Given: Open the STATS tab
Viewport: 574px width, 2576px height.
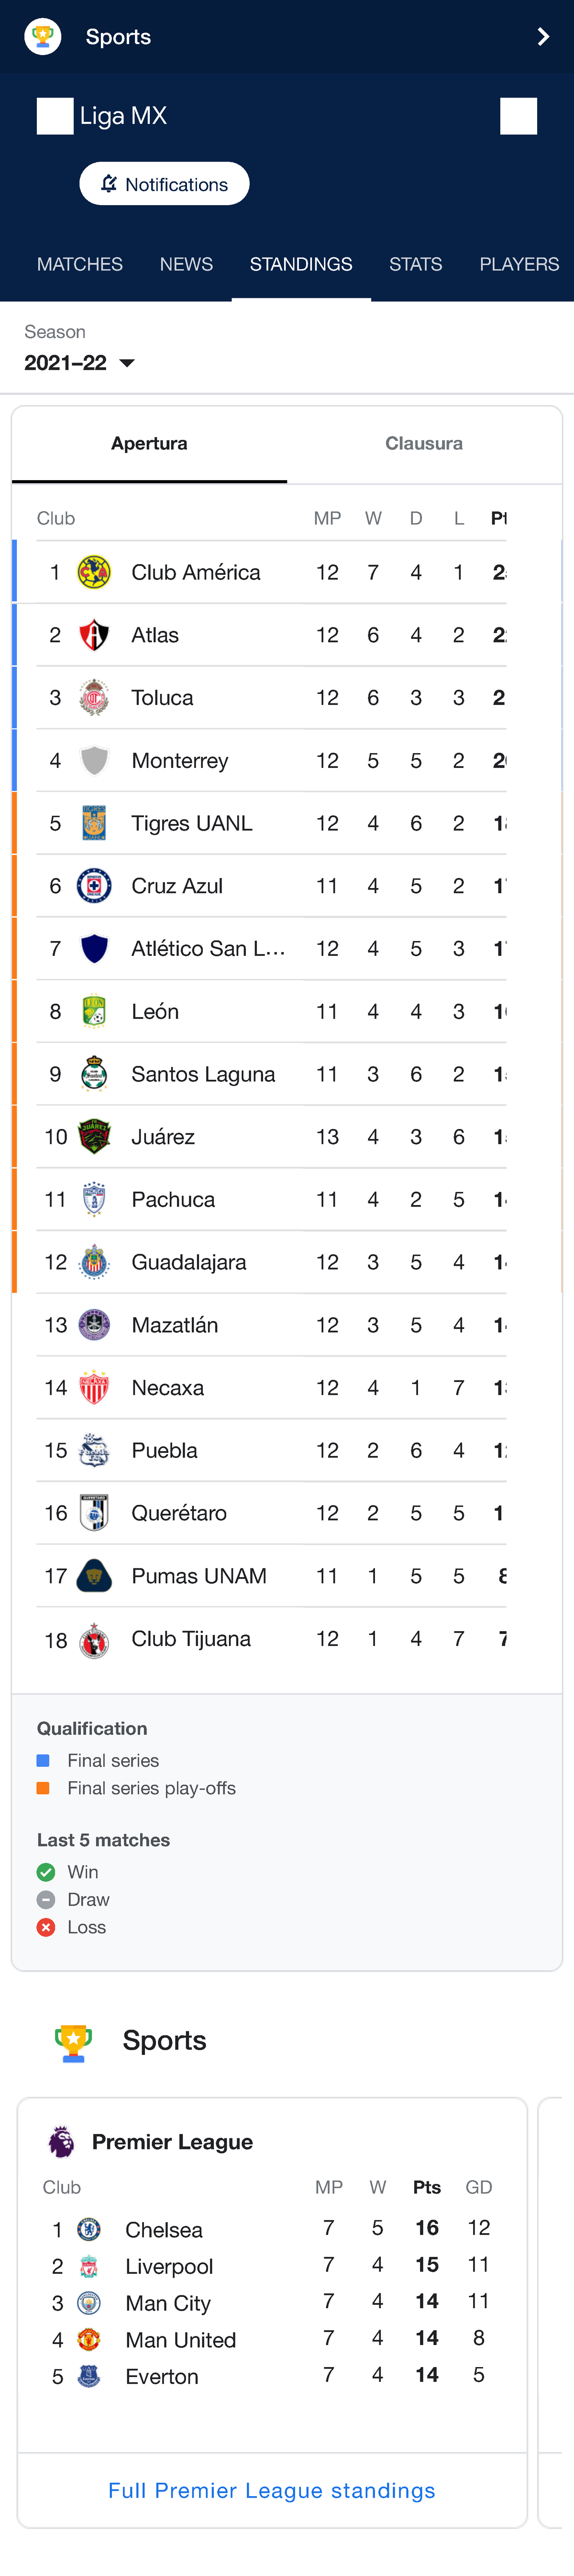Looking at the screenshot, I should (415, 264).
